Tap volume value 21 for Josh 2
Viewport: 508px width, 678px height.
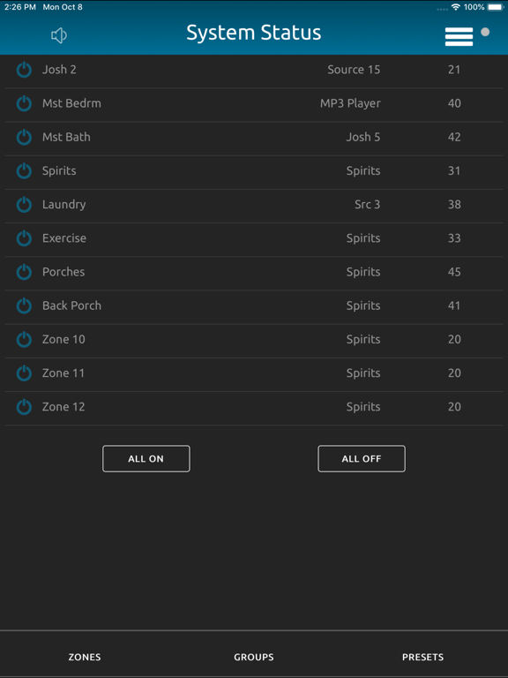(x=454, y=70)
